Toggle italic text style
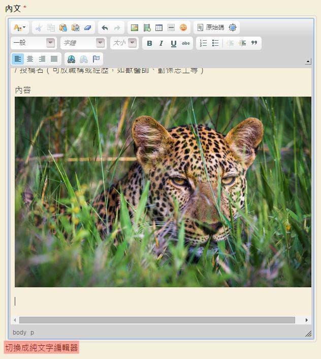This screenshot has width=321, height=359. 162,43
